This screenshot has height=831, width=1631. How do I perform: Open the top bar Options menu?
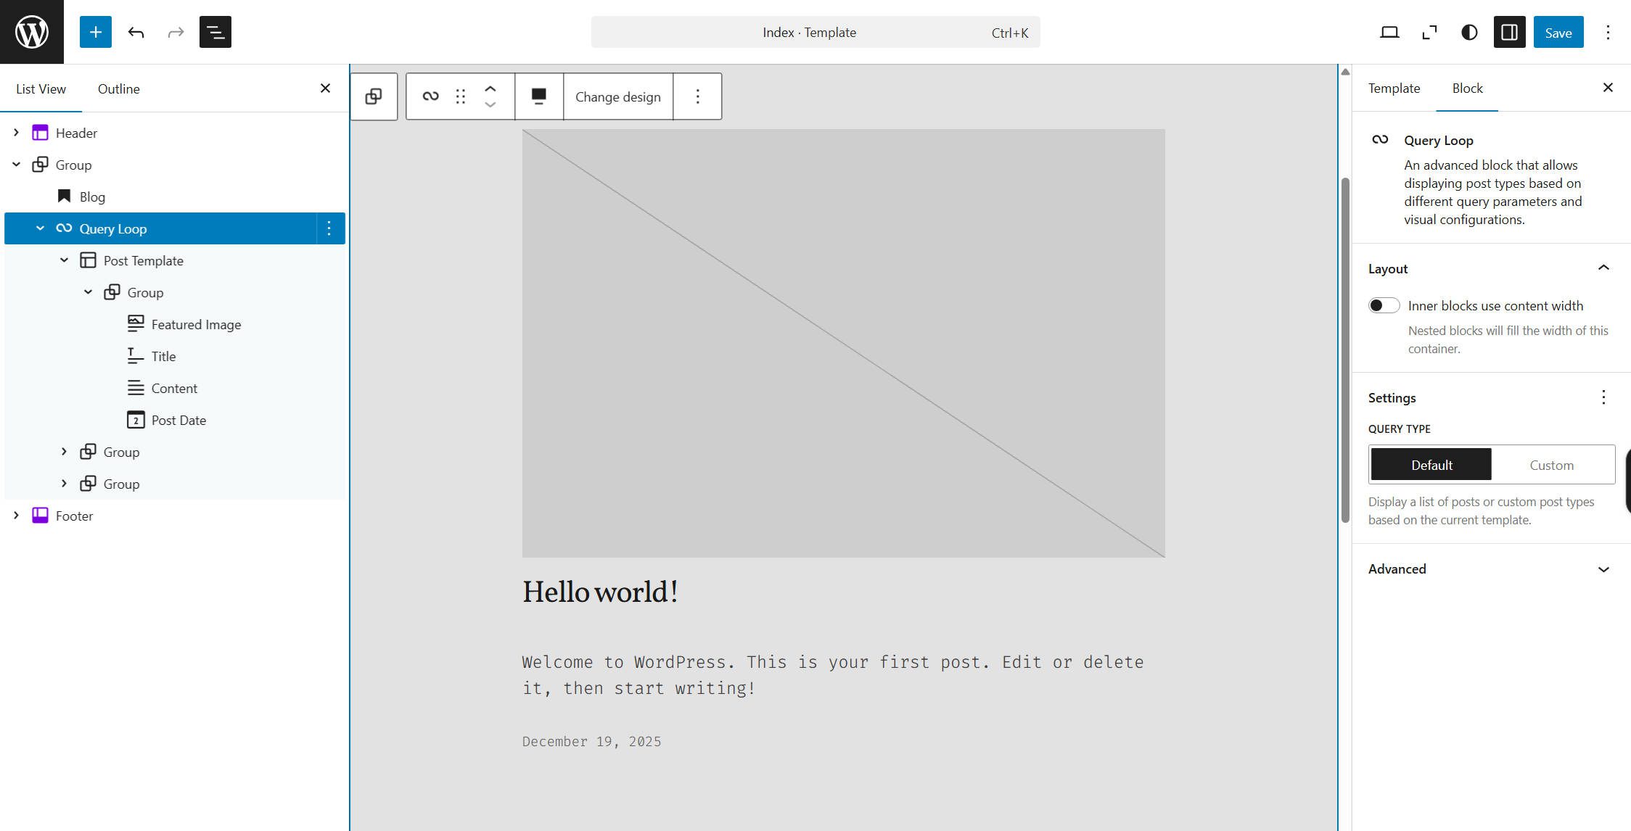(1608, 32)
